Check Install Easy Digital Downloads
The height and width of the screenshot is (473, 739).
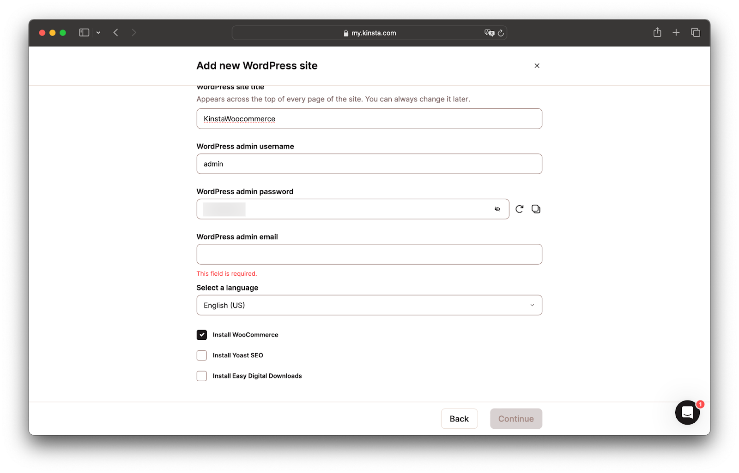pos(202,376)
